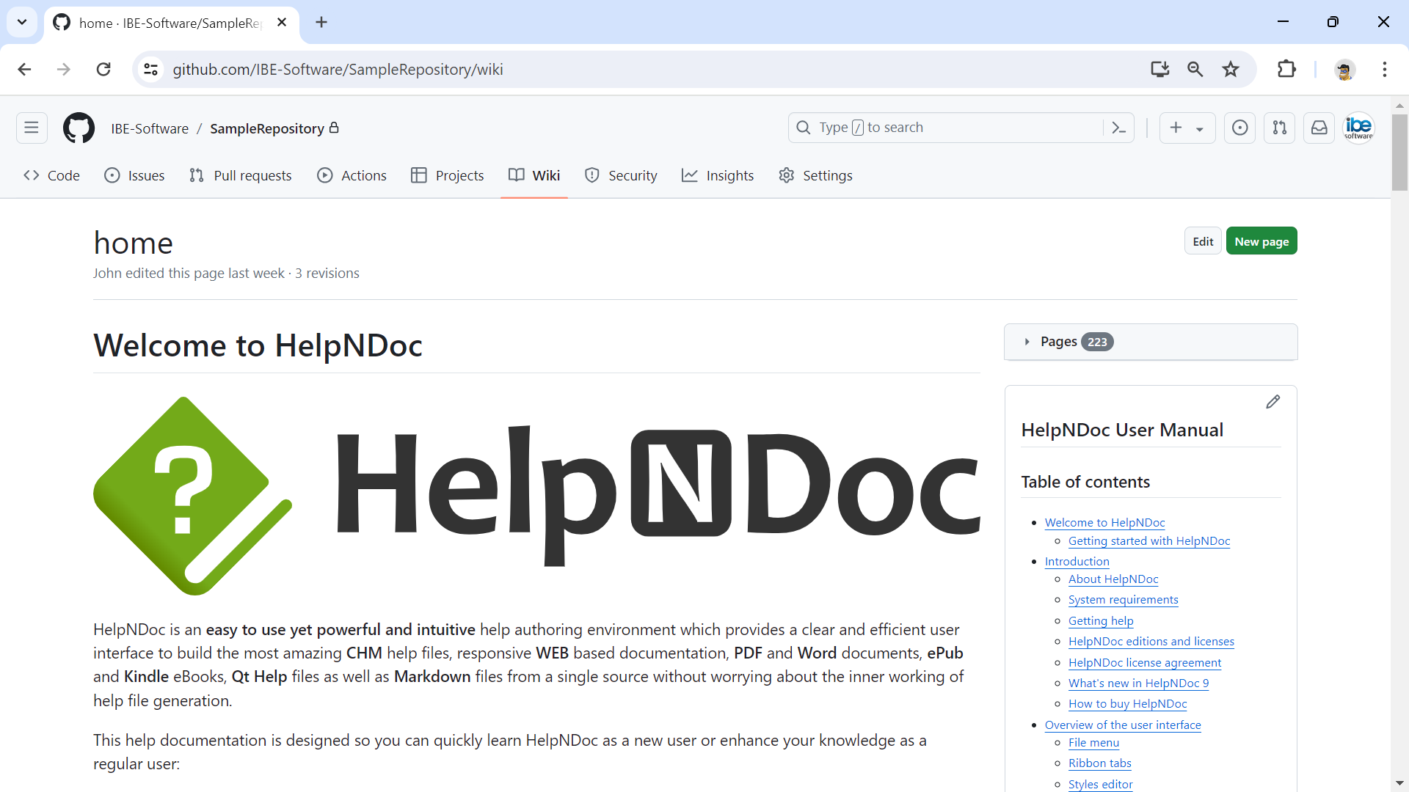1409x792 pixels.
Task: Open the Getting help link
Action: pos(1101,620)
